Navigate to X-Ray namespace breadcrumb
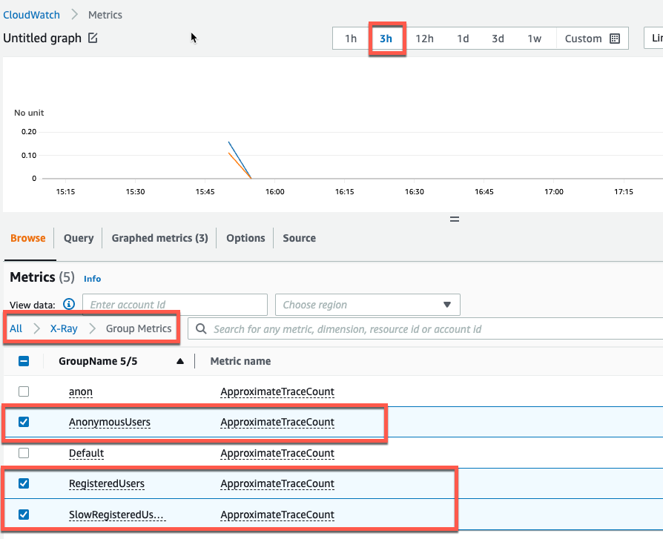 pyautogui.click(x=64, y=328)
